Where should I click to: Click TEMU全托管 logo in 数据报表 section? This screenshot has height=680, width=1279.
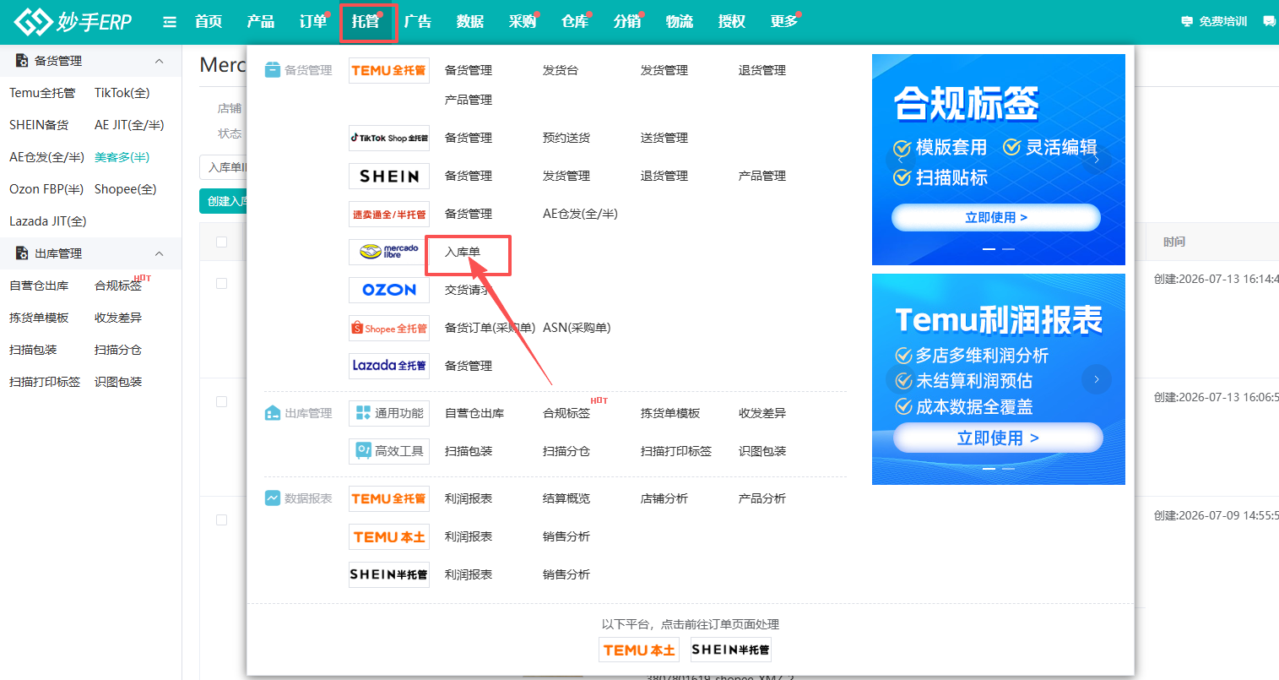389,498
